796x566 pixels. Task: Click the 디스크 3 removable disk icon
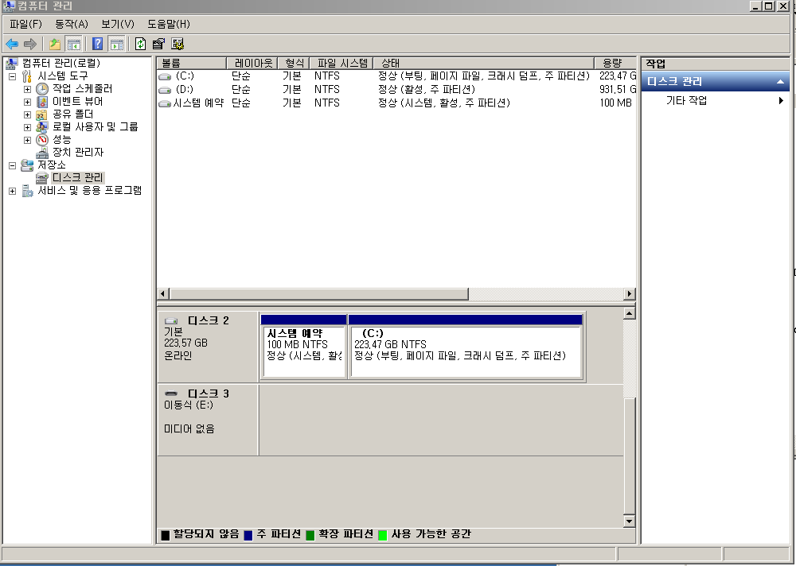(171, 393)
